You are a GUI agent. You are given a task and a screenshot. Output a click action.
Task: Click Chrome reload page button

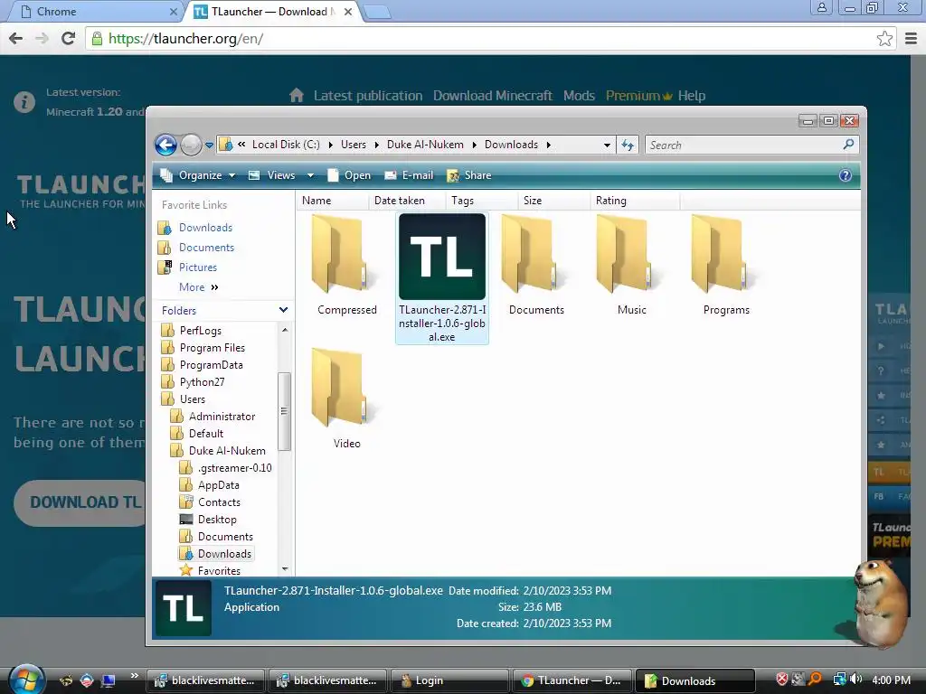[x=68, y=38]
